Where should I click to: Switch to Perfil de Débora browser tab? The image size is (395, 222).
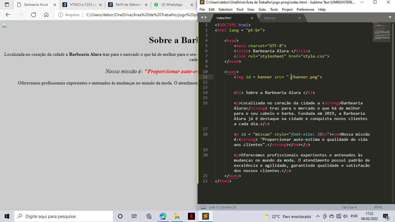pyautogui.click(x=128, y=5)
